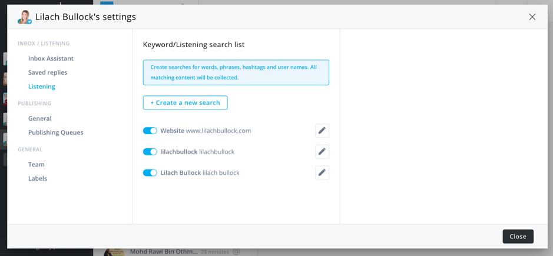Open Inbox Assistant settings
553x256 pixels.
click(x=51, y=58)
